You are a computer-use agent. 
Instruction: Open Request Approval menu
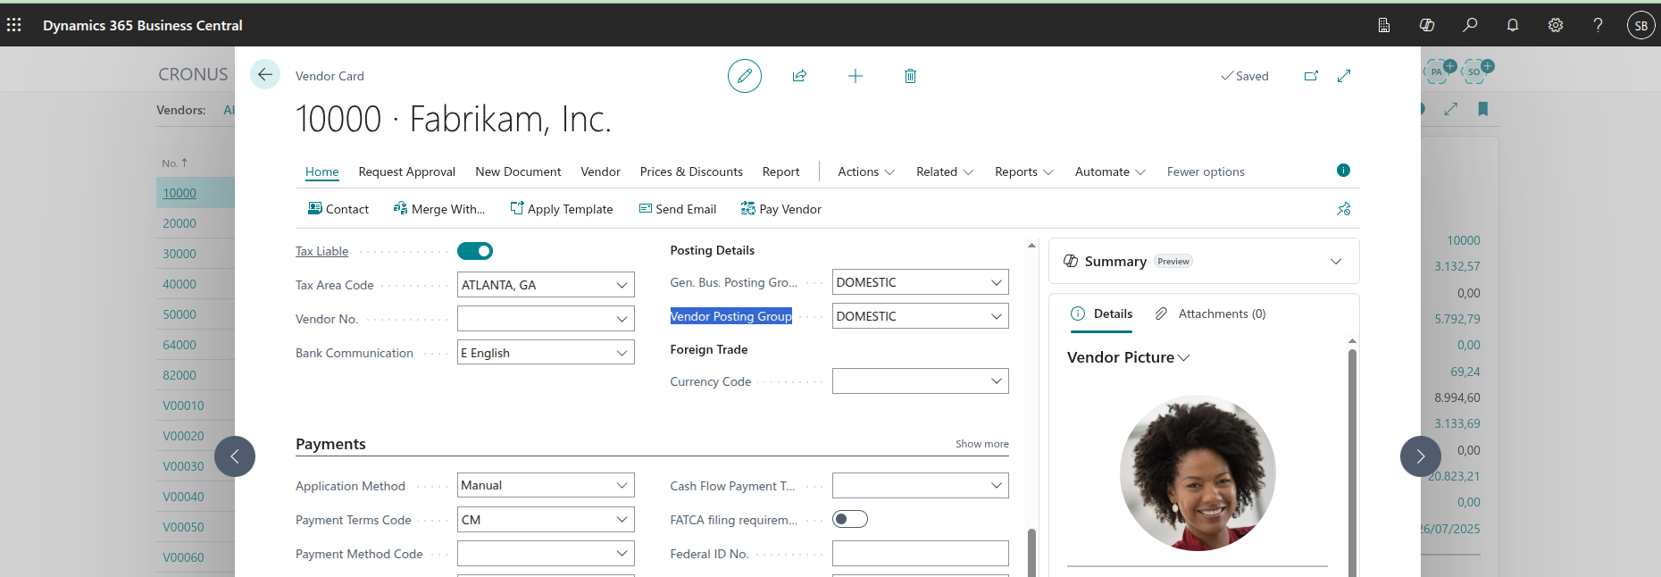coord(407,171)
